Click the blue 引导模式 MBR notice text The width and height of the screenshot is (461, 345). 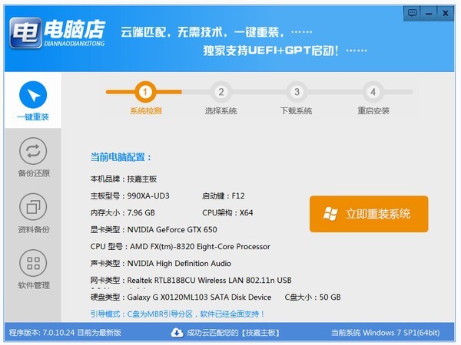(x=177, y=314)
